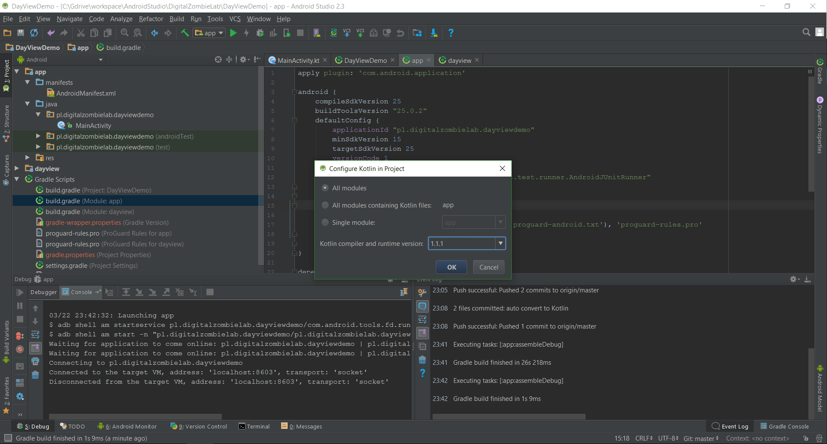Viewport: 827px width, 444px height.
Task: Click the Kotlin version input field
Action: click(462, 243)
